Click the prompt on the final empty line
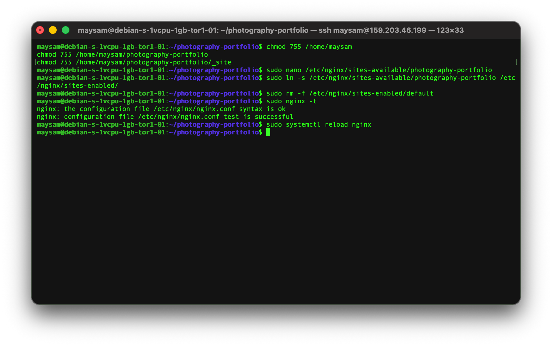 (x=150, y=132)
